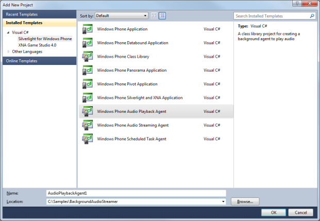
Task: Select Windows Phone Silverlight and XNA Application text
Action: (140, 98)
